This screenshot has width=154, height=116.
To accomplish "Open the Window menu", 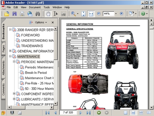I will coord(57,7).
